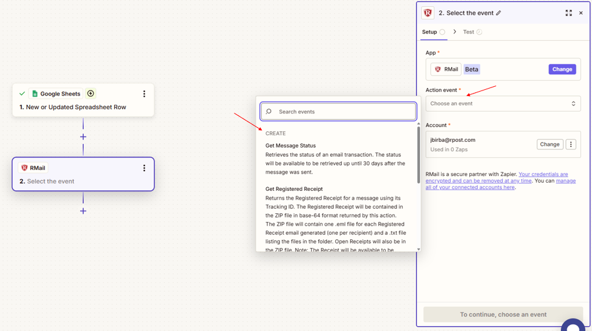Open account options three-dot menu

(571, 144)
